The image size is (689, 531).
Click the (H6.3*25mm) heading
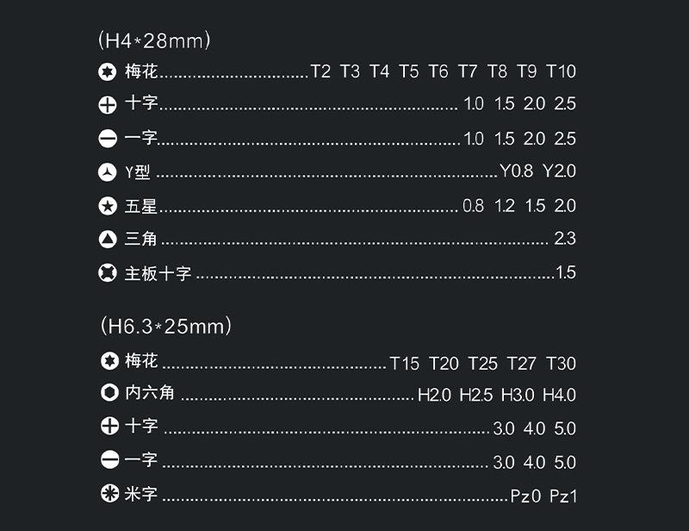pos(165,326)
